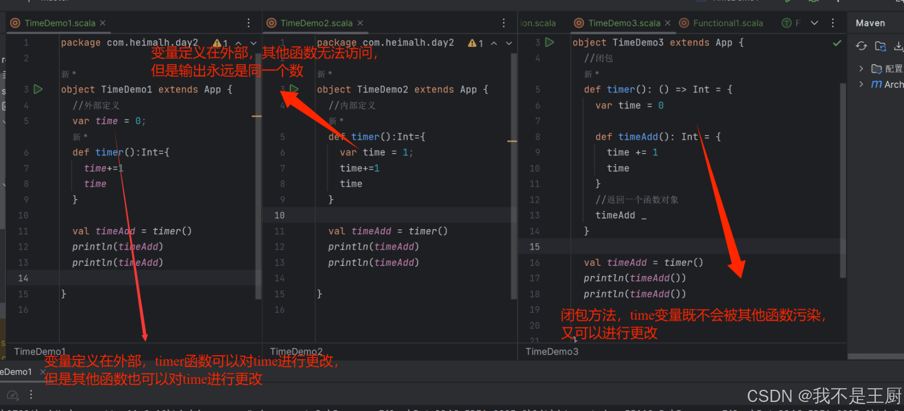The width and height of the screenshot is (904, 411).
Task: Click "val timeAdd = timer()" in TimeDemo1
Action: click(x=132, y=231)
